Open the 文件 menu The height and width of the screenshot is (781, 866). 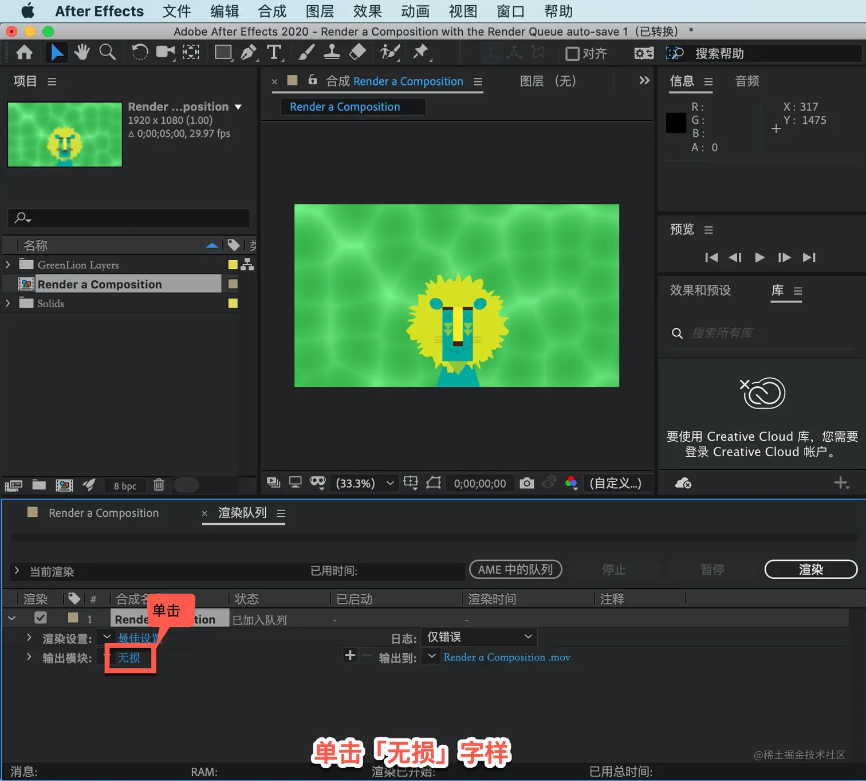pos(176,11)
